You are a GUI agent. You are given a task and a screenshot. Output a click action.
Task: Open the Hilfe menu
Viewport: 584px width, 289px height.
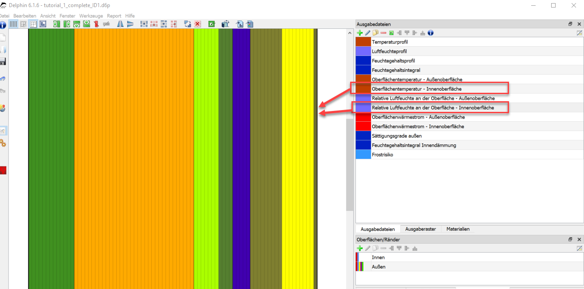click(130, 16)
